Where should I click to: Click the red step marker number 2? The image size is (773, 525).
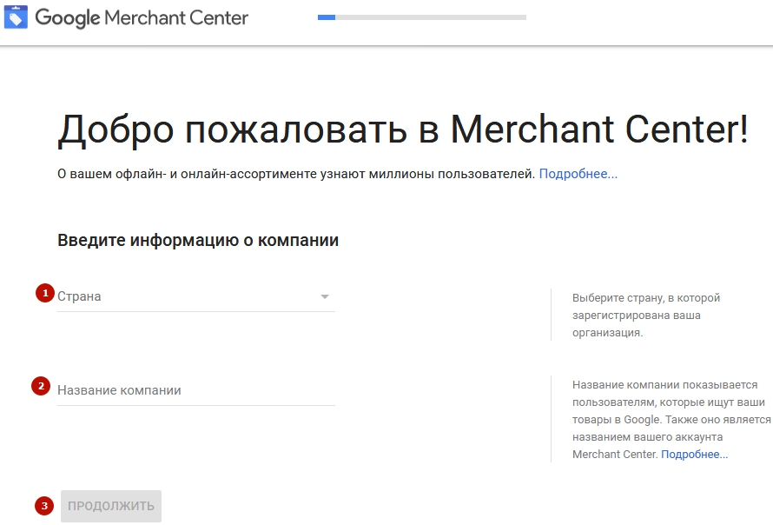[40, 386]
